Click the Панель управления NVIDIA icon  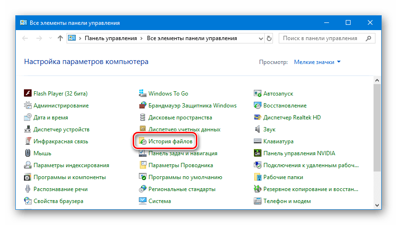(x=258, y=153)
